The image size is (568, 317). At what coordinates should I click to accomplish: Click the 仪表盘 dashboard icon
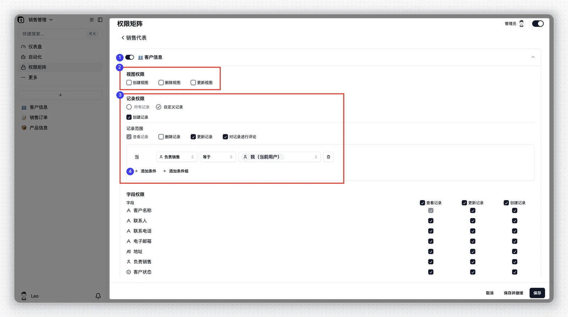pos(23,47)
